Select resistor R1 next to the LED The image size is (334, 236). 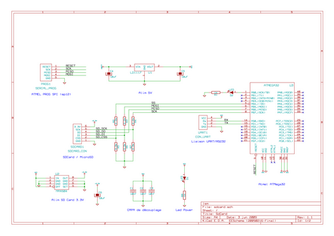click(x=215, y=93)
